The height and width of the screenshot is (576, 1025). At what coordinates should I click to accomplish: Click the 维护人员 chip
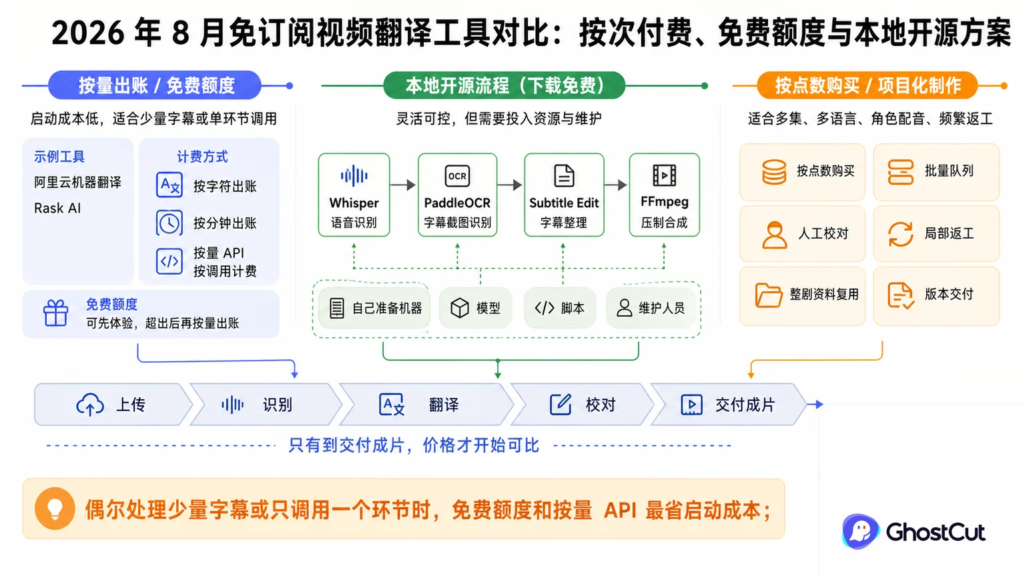tap(651, 308)
